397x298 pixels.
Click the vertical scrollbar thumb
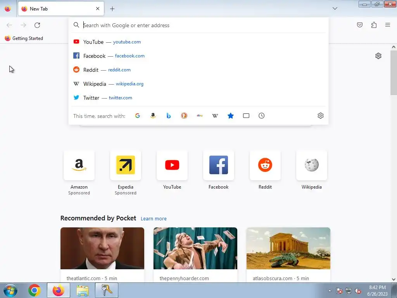pyautogui.click(x=394, y=73)
